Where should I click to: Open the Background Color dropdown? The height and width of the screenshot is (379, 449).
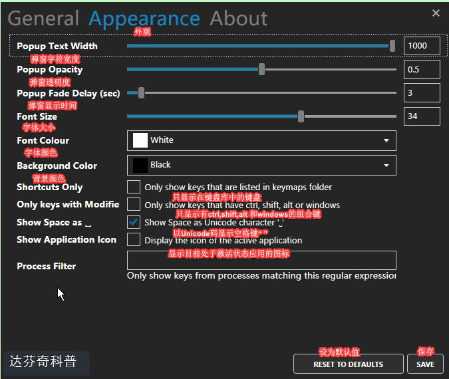tap(261, 165)
